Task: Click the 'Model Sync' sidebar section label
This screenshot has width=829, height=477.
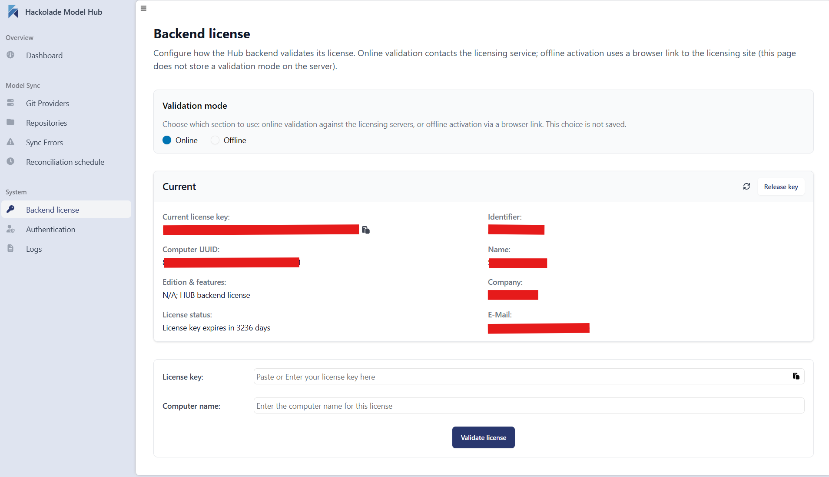Action: pyautogui.click(x=23, y=86)
